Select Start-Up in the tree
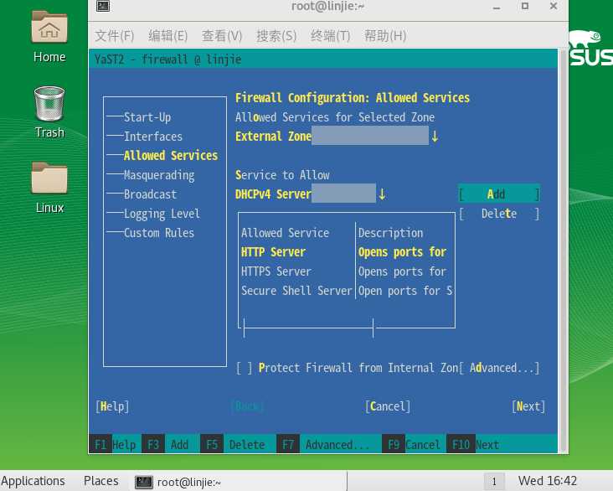Image resolution: width=613 pixels, height=491 pixels. 147,117
